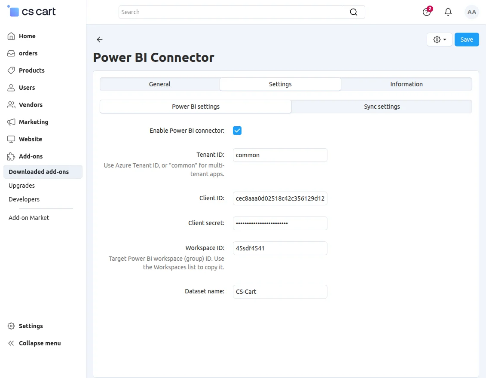Click the Dataset name field
This screenshot has width=486, height=378.
pos(280,292)
